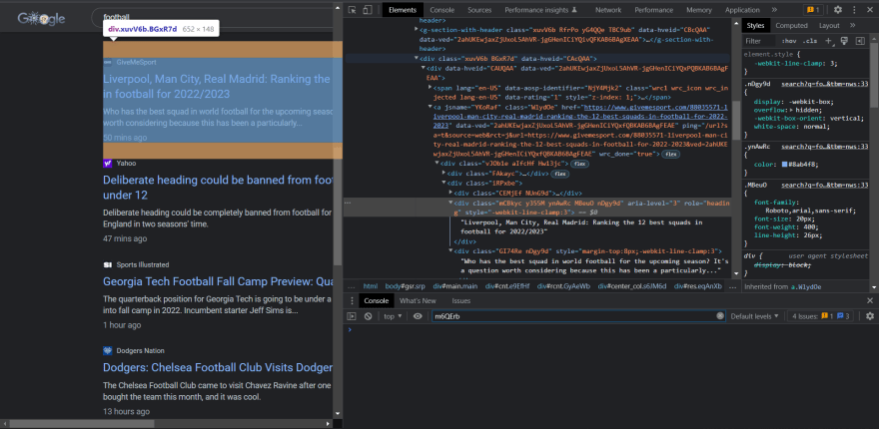Select the Computed tab in sidebar

click(791, 25)
